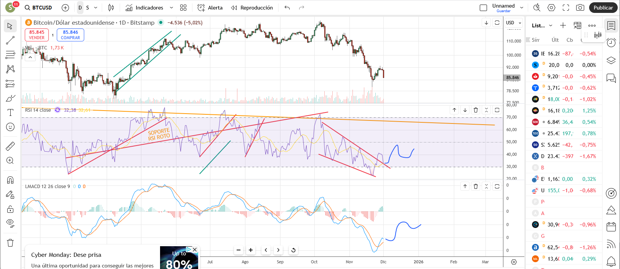Image resolution: width=620 pixels, height=269 pixels.
Task: Toggle lock all drawings
Action: 10,209
